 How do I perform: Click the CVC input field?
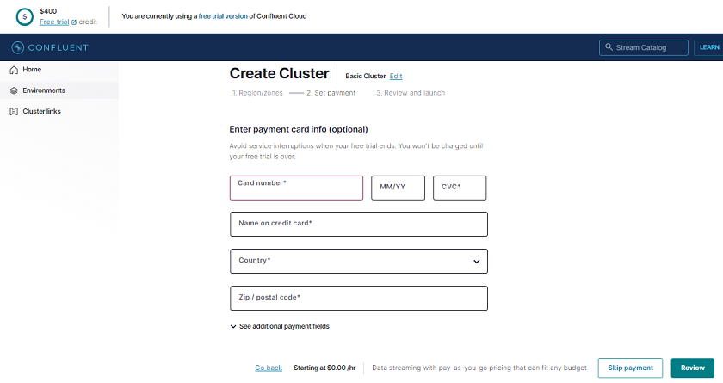tap(459, 188)
